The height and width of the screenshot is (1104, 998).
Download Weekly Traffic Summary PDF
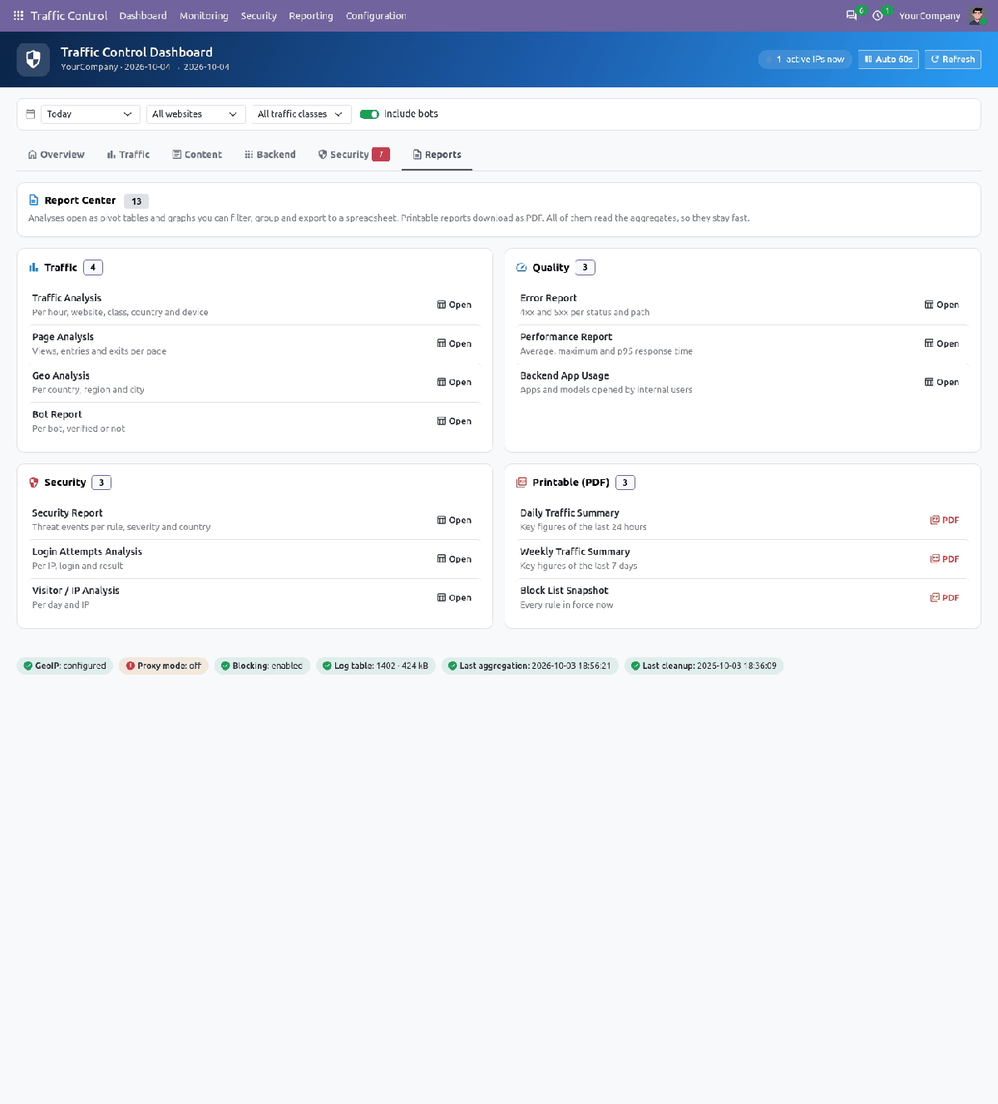click(x=945, y=559)
